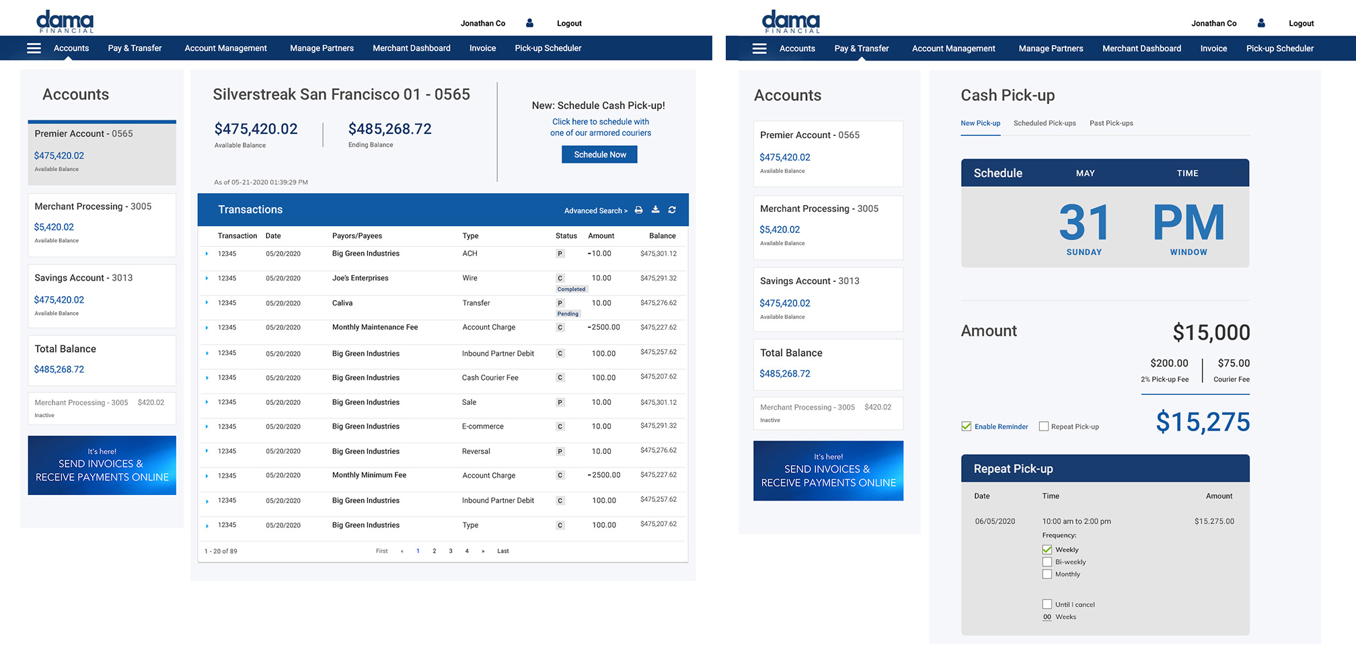Print the transactions list
This screenshot has width=1356, height=672.
638,211
